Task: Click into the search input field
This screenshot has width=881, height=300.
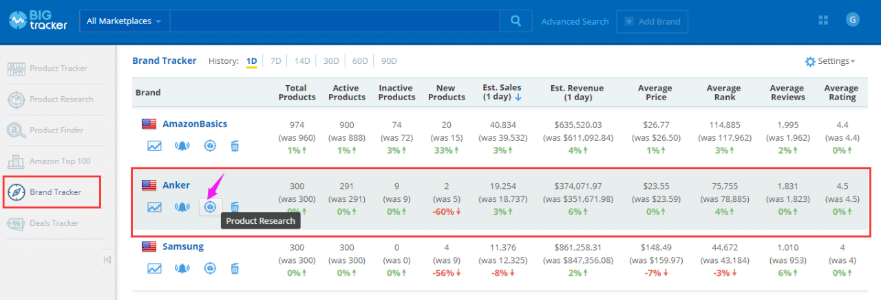Action: pos(335,21)
